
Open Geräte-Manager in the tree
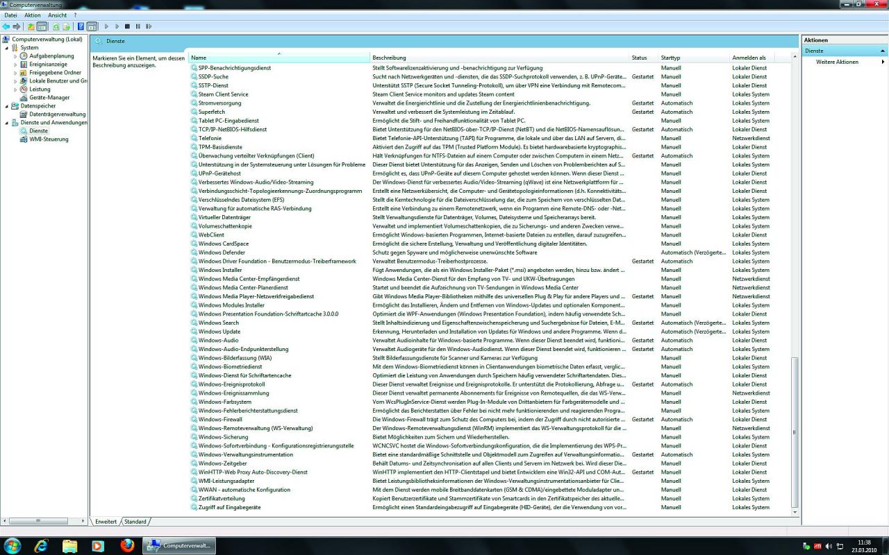(49, 98)
